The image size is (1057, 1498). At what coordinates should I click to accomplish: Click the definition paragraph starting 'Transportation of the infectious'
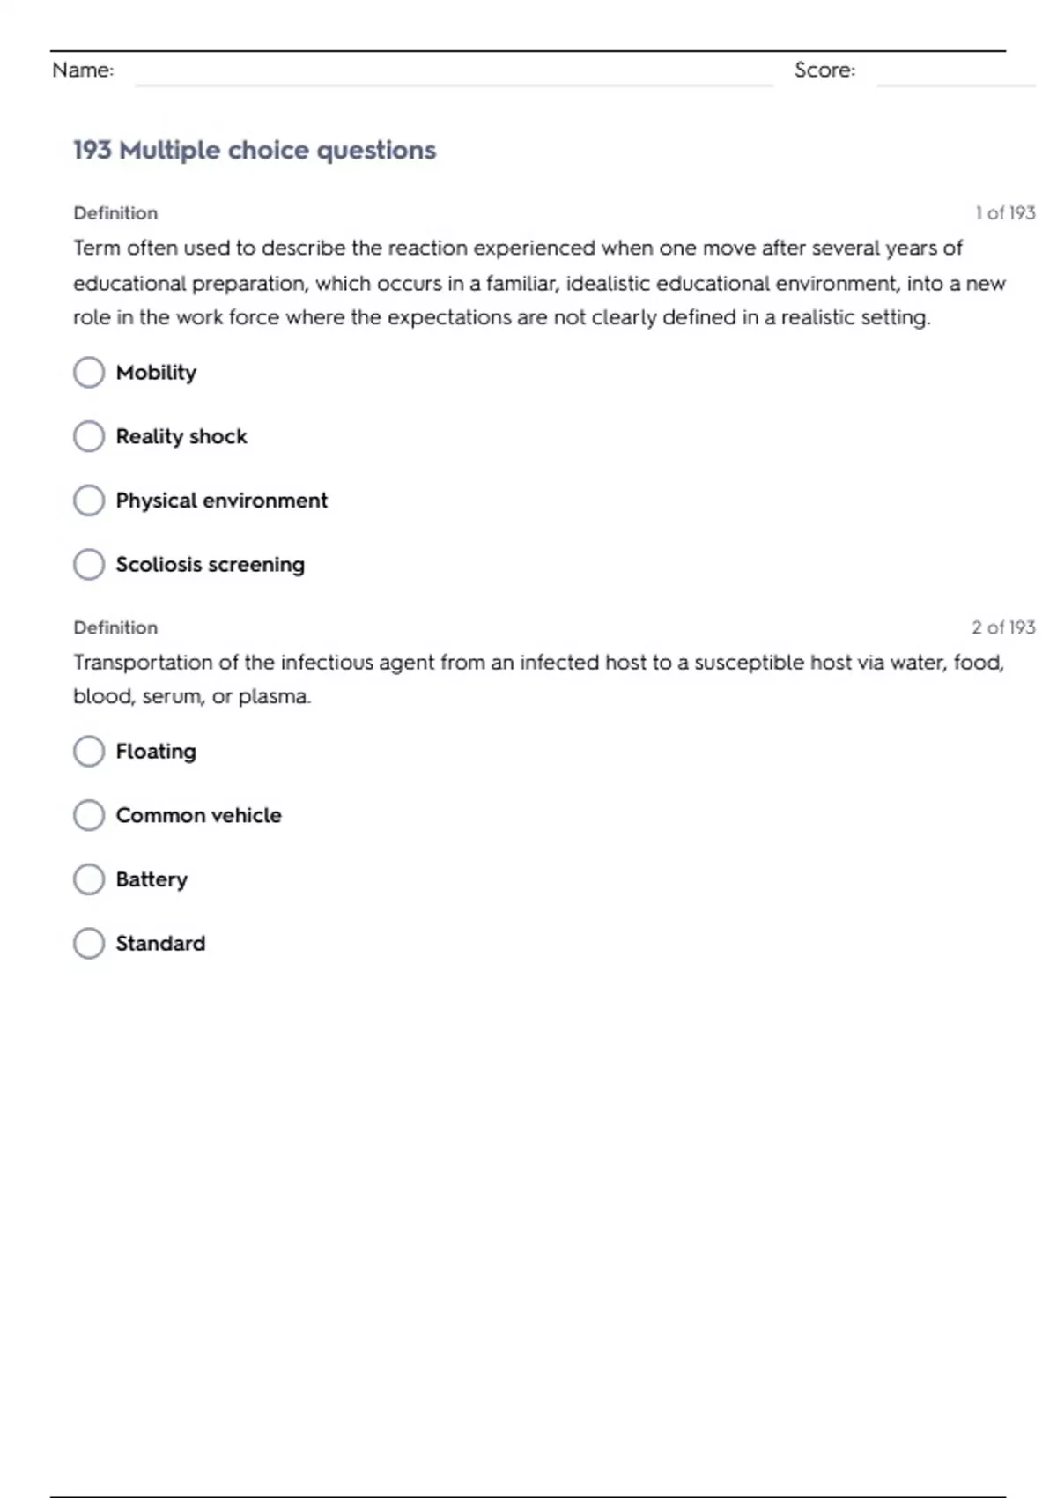[539, 679]
